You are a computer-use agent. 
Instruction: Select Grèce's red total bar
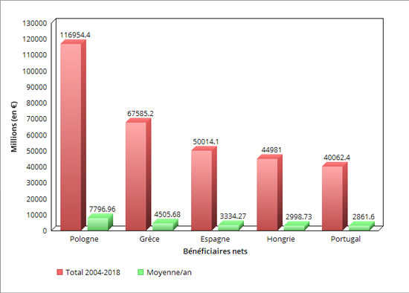(136, 176)
